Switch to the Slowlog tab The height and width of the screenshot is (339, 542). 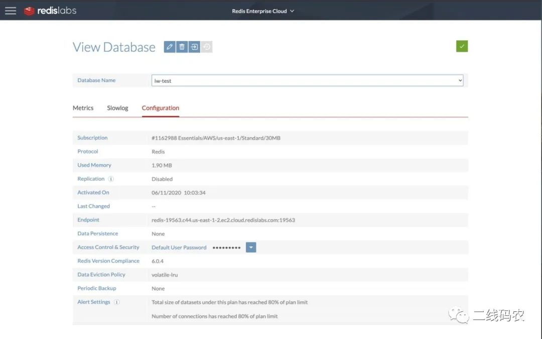tap(117, 108)
